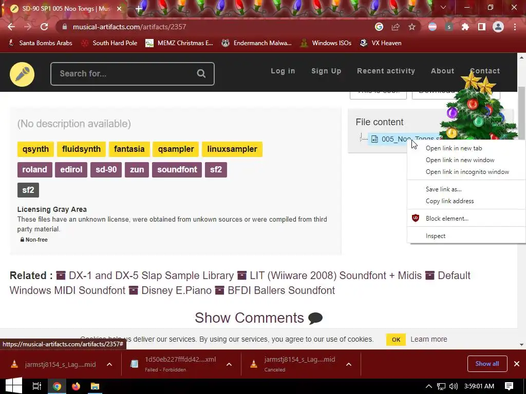Choose Block element... from context menu
This screenshot has width=526, height=394.
click(x=466, y=218)
